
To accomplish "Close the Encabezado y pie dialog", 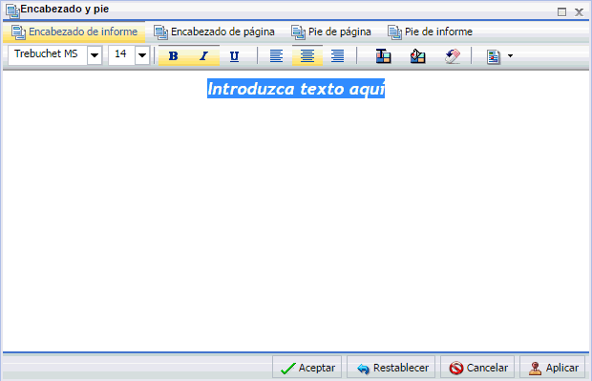I will click(x=580, y=12).
